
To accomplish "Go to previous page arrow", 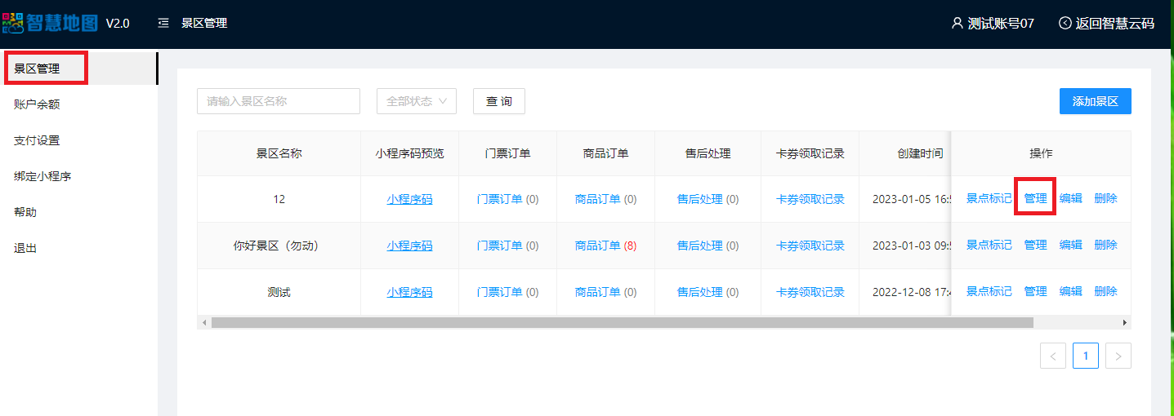I will click(x=1052, y=356).
